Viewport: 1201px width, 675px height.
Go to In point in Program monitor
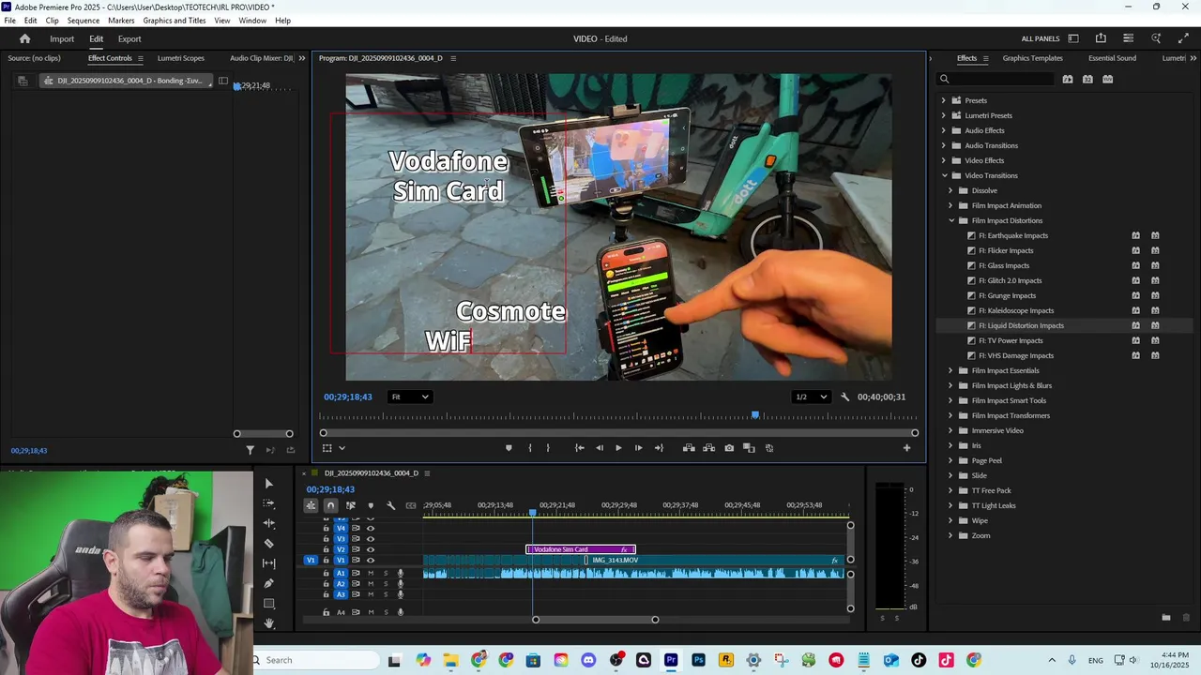point(580,448)
